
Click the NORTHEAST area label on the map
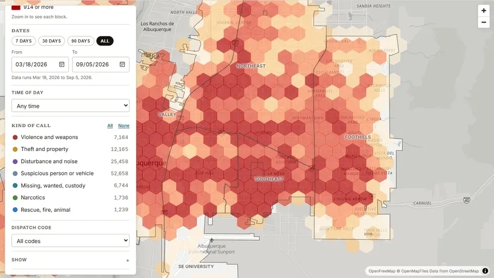click(251, 66)
